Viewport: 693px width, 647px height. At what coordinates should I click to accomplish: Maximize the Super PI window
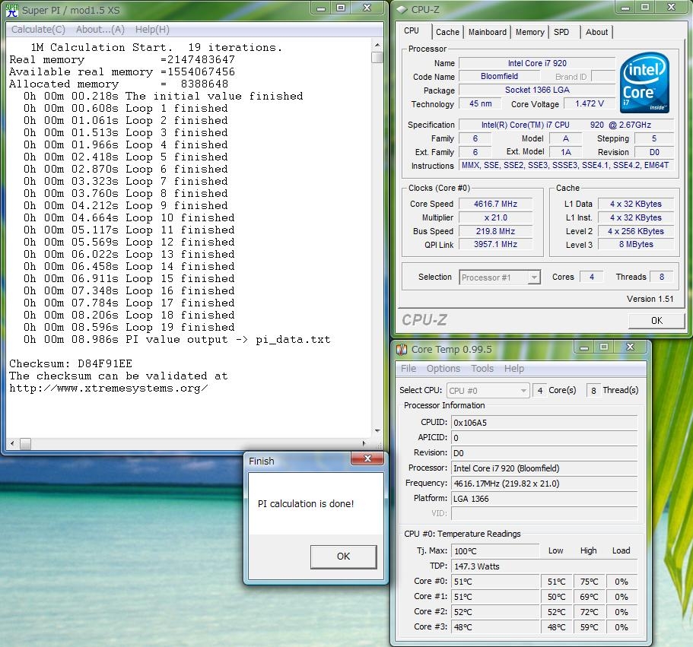[341, 8]
